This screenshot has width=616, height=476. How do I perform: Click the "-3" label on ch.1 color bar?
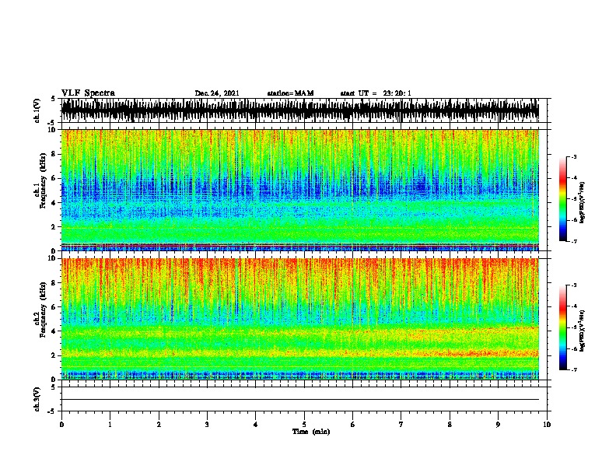[574, 156]
